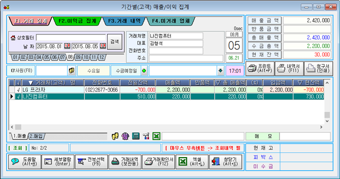Click the 청구서 (인쇄) button
340x179 pixels.
[x=318, y=68]
